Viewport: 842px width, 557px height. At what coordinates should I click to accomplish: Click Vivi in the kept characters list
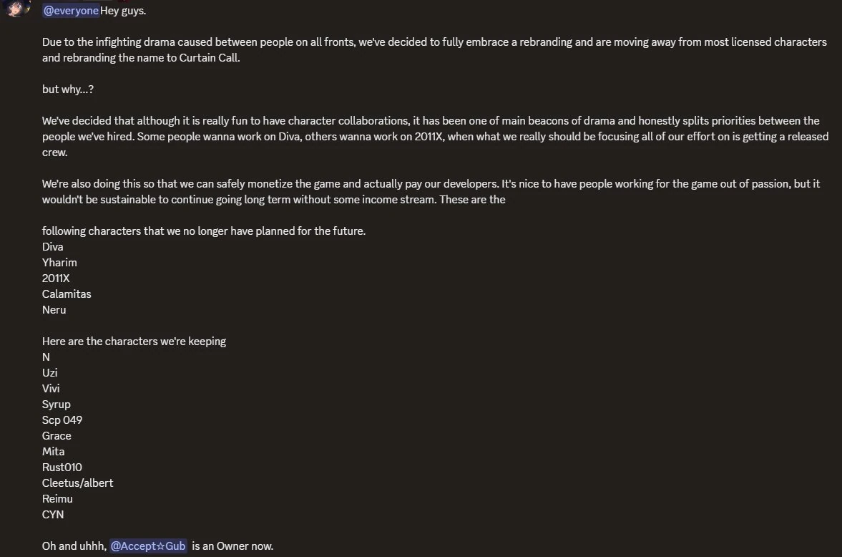(51, 389)
